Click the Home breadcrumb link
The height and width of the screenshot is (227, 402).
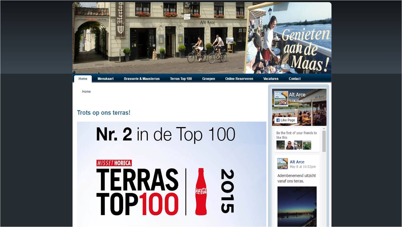click(86, 92)
